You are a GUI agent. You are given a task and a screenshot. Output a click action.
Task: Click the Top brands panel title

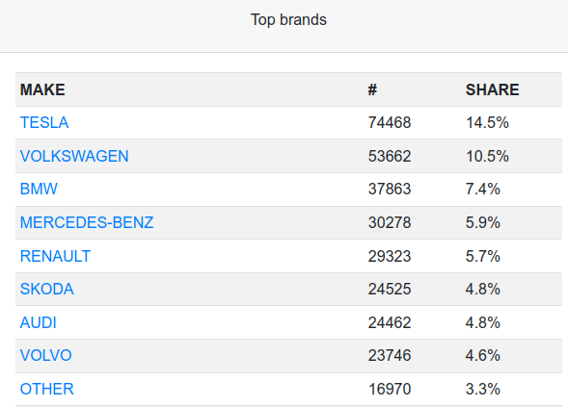pos(288,19)
